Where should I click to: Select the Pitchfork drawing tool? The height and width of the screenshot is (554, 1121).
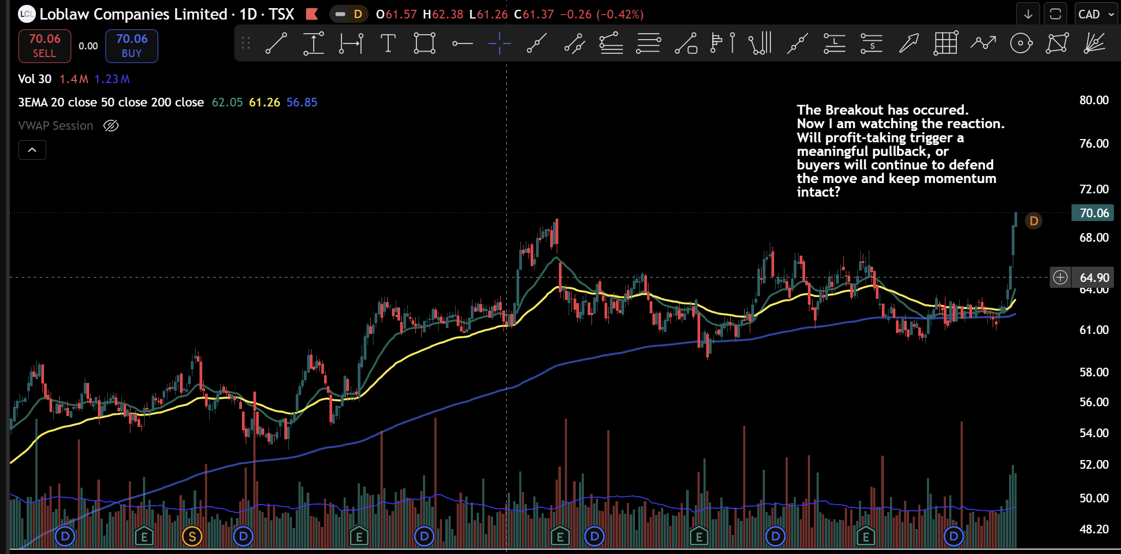[x=760, y=43]
